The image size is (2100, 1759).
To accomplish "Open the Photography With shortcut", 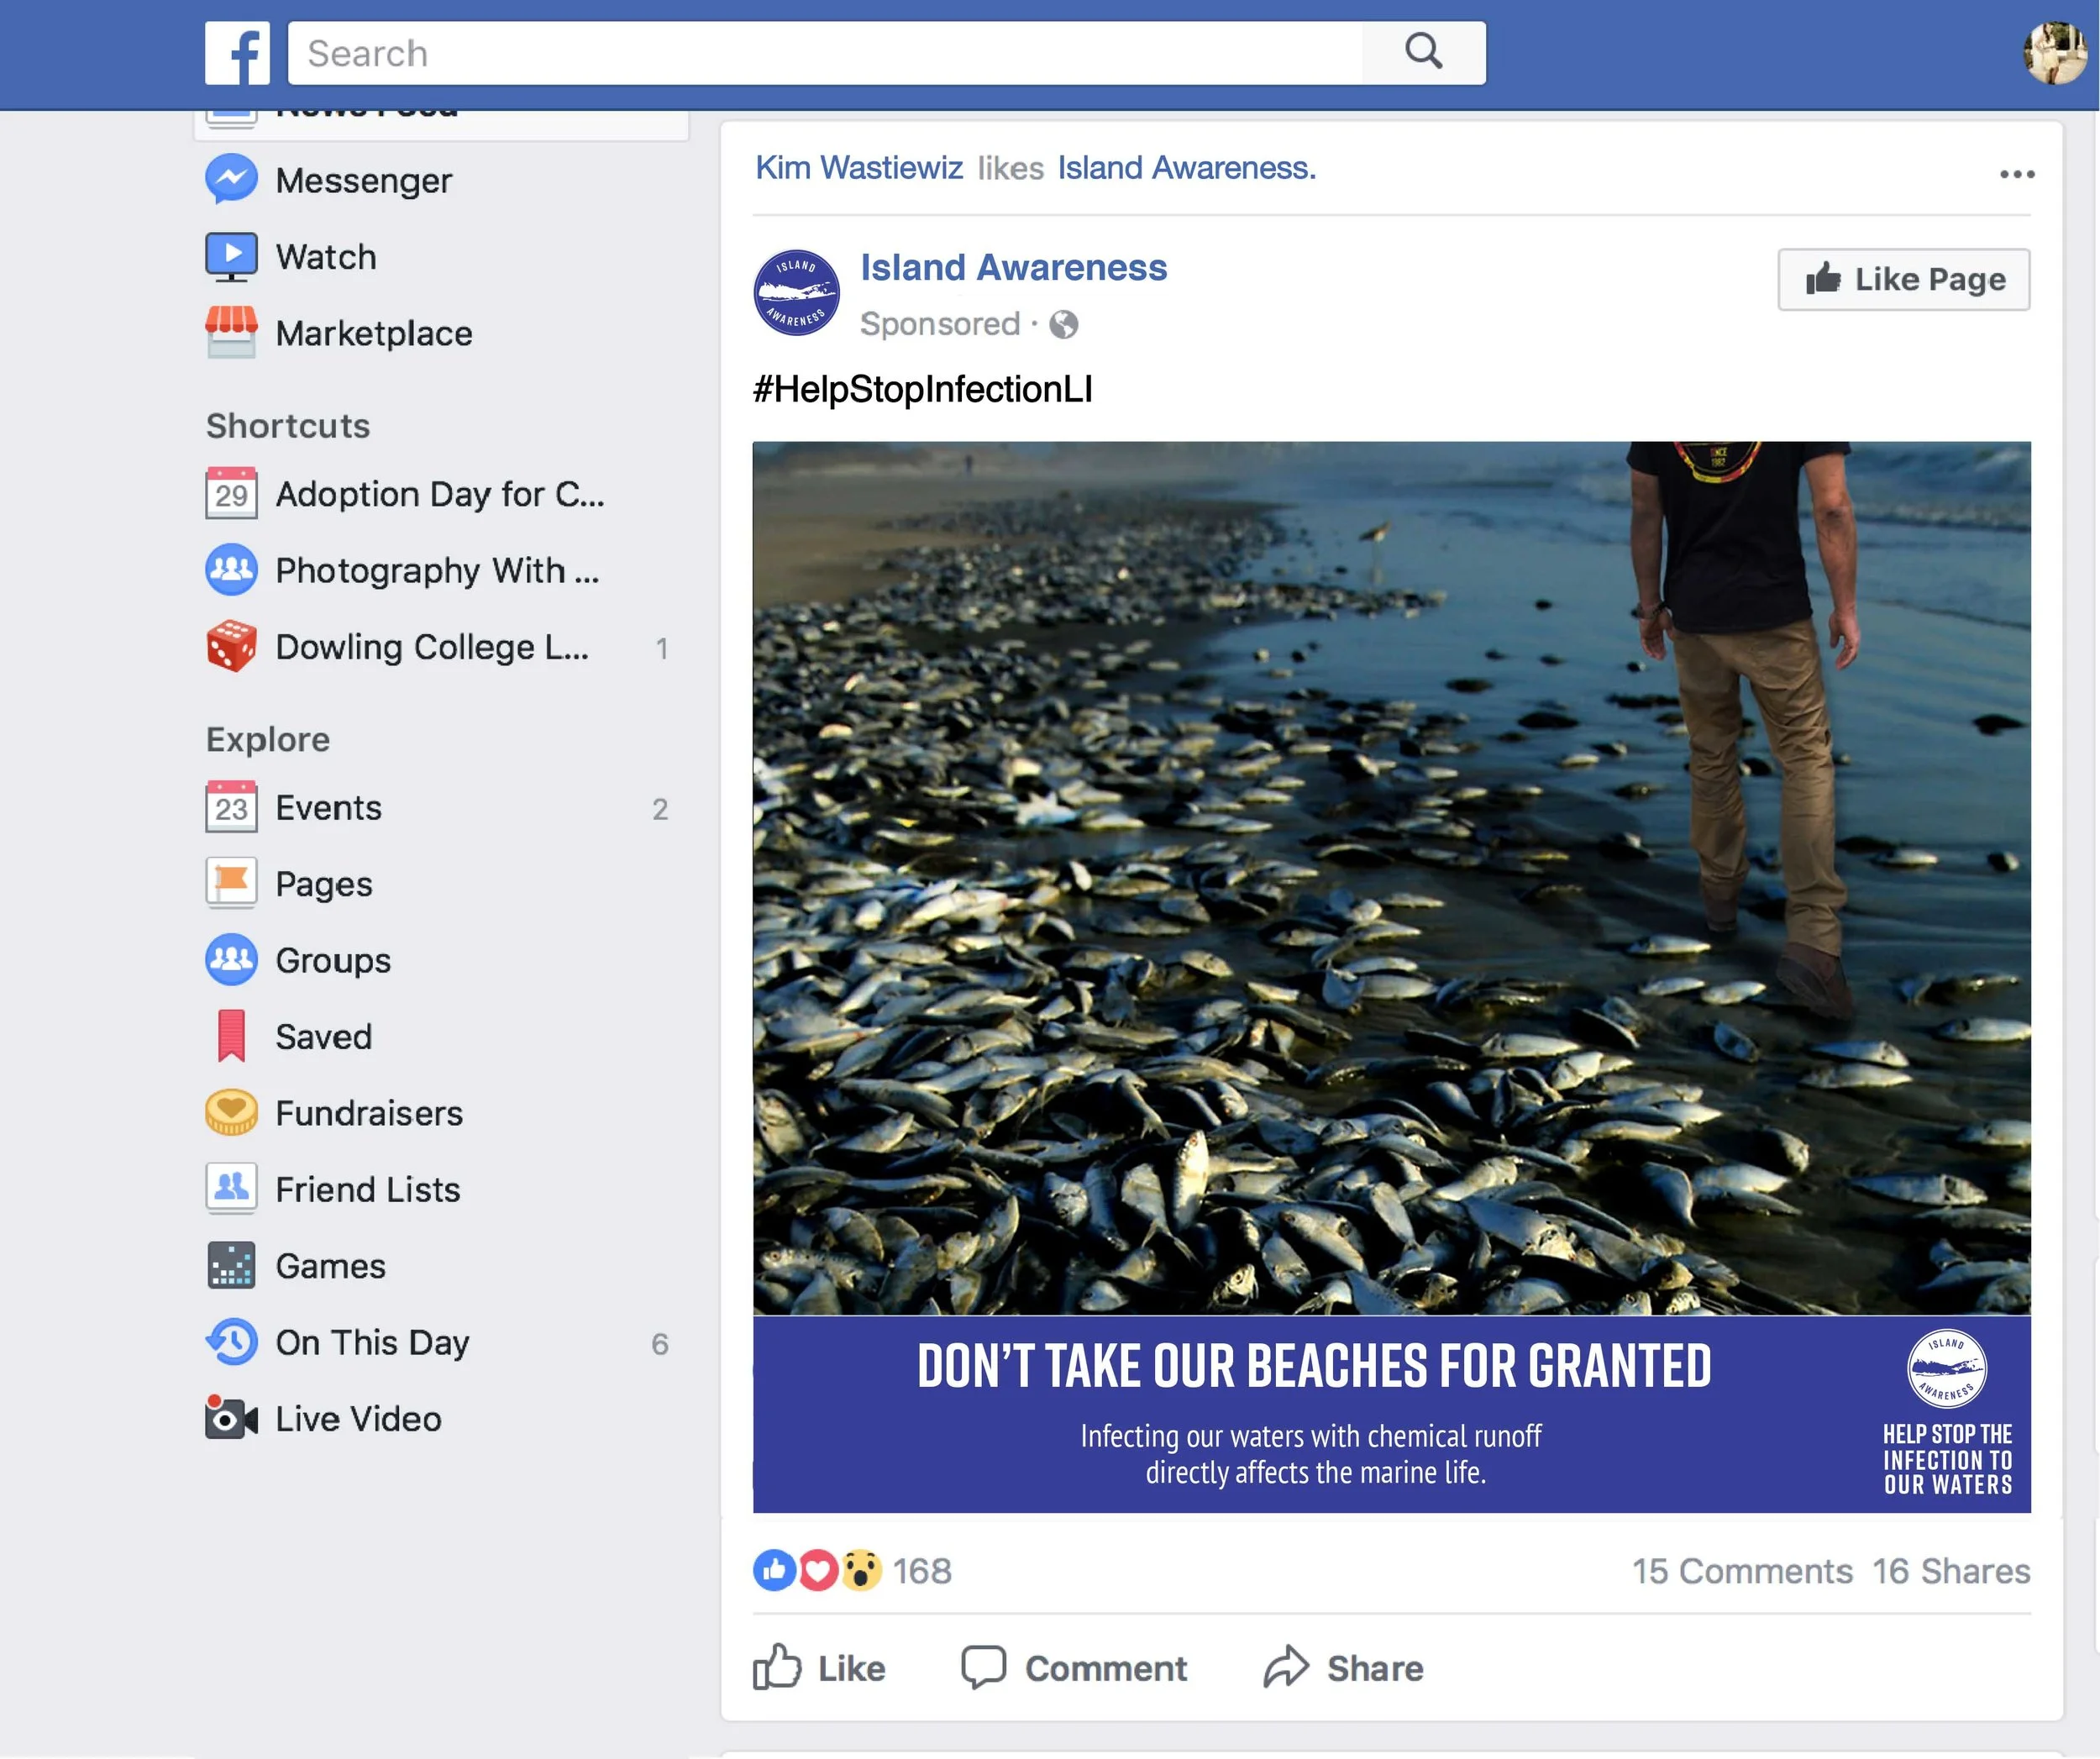I will tap(437, 570).
